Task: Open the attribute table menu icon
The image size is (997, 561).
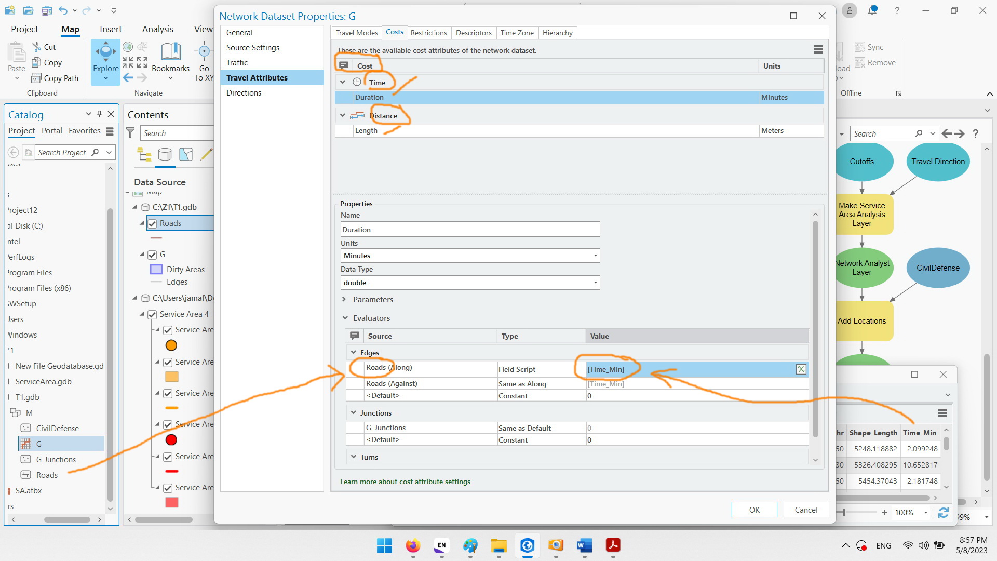Action: click(942, 413)
